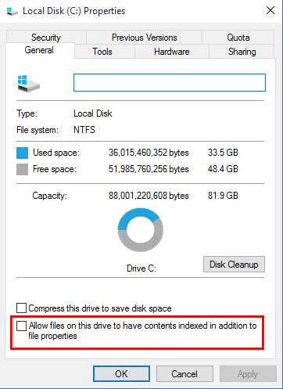283x389 pixels.
Task: Click the gray Free space color square
Action: pos(22,169)
